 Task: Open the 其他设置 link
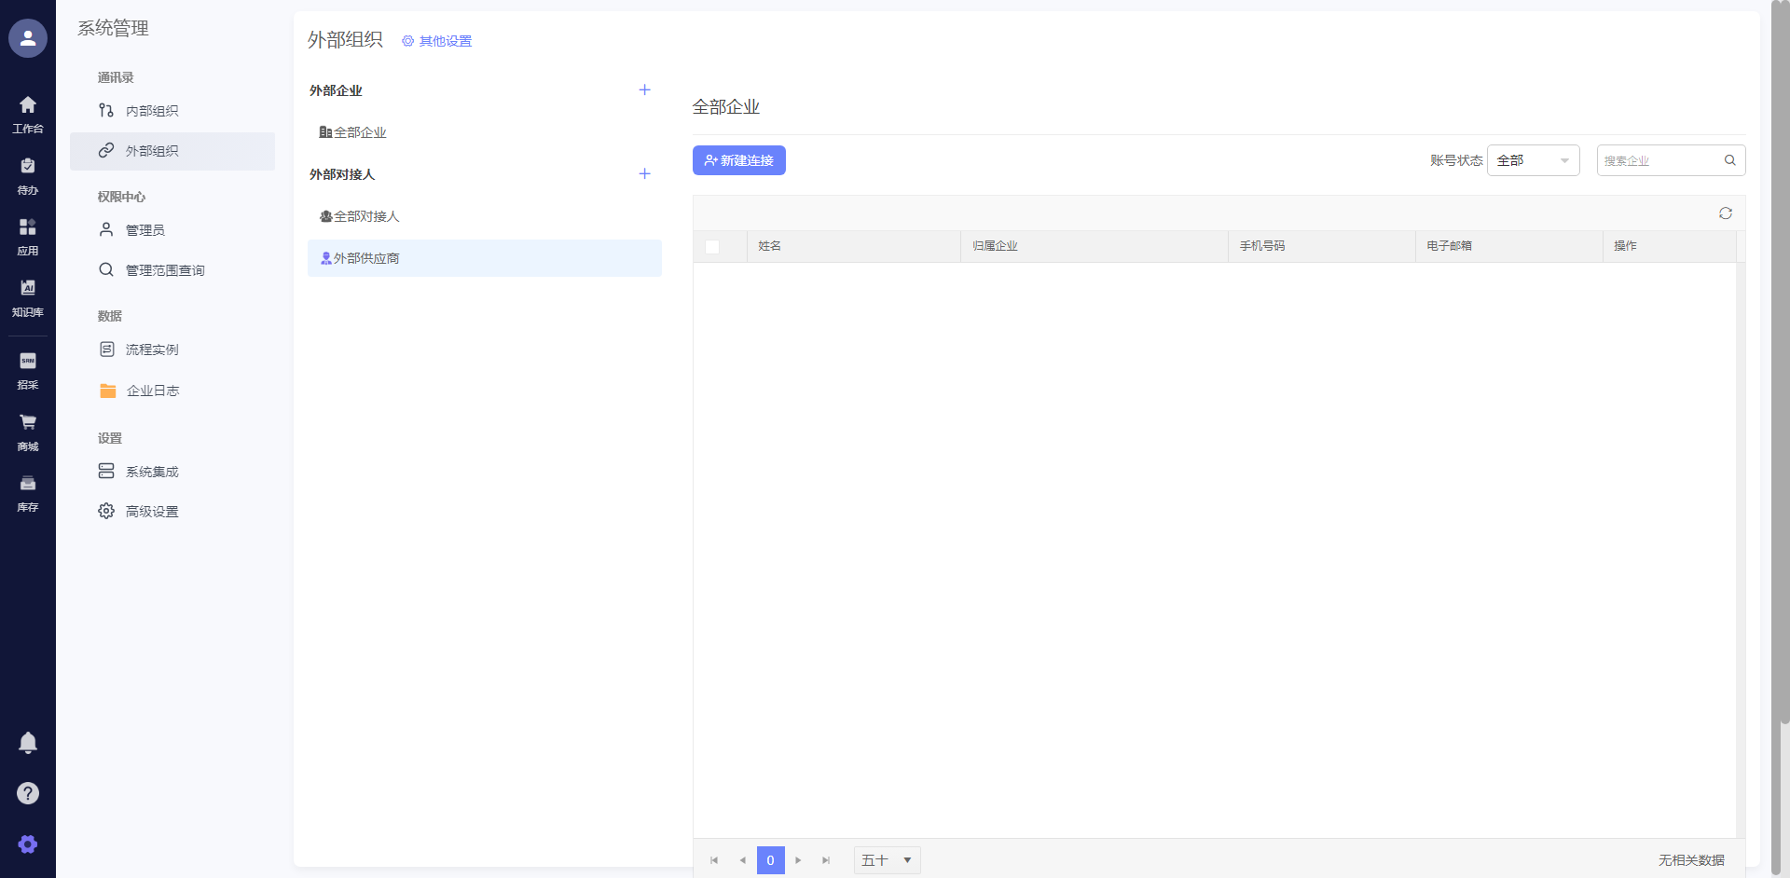point(437,41)
